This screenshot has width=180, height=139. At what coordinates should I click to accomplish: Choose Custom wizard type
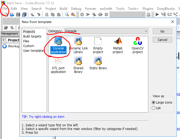click(29, 46)
